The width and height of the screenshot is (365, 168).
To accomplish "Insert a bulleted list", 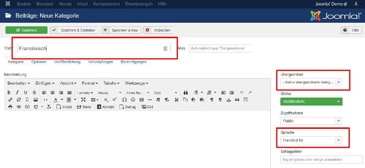I will [196, 92].
